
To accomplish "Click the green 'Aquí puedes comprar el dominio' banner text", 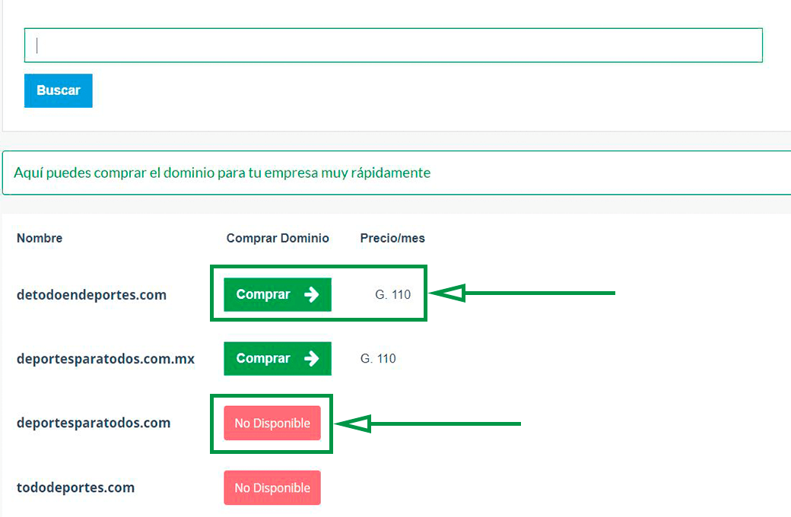I will 222,173.
